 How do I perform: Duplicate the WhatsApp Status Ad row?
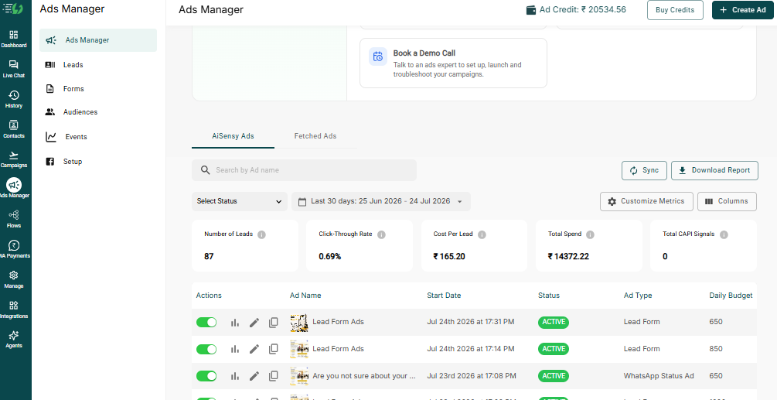coord(273,376)
